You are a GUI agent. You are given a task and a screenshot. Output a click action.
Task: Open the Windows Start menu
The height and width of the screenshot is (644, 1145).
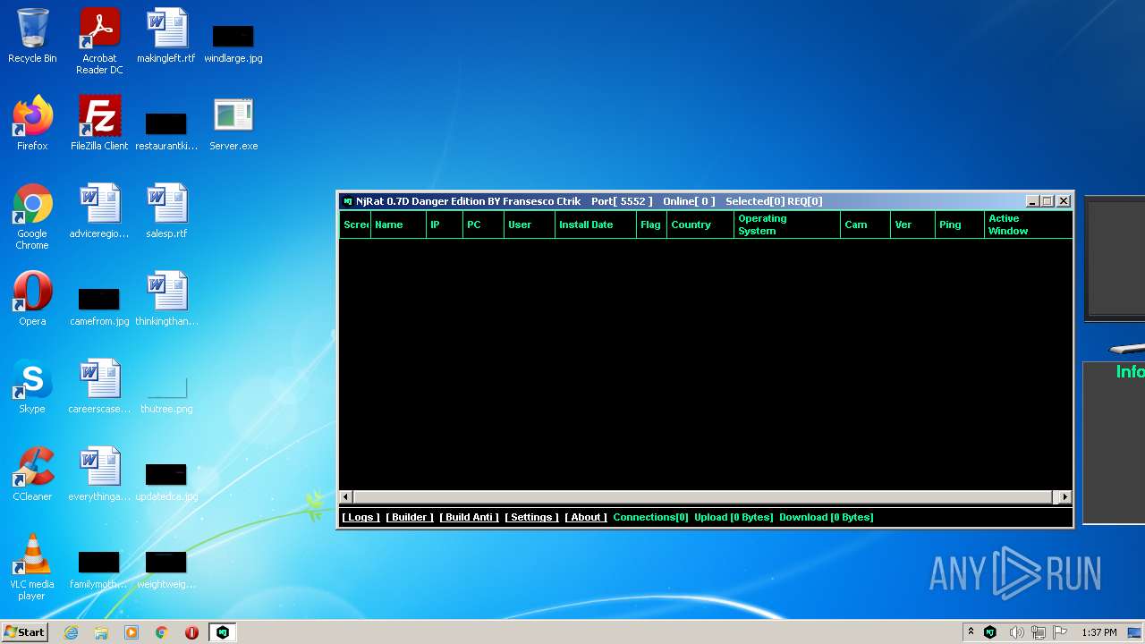click(x=24, y=632)
